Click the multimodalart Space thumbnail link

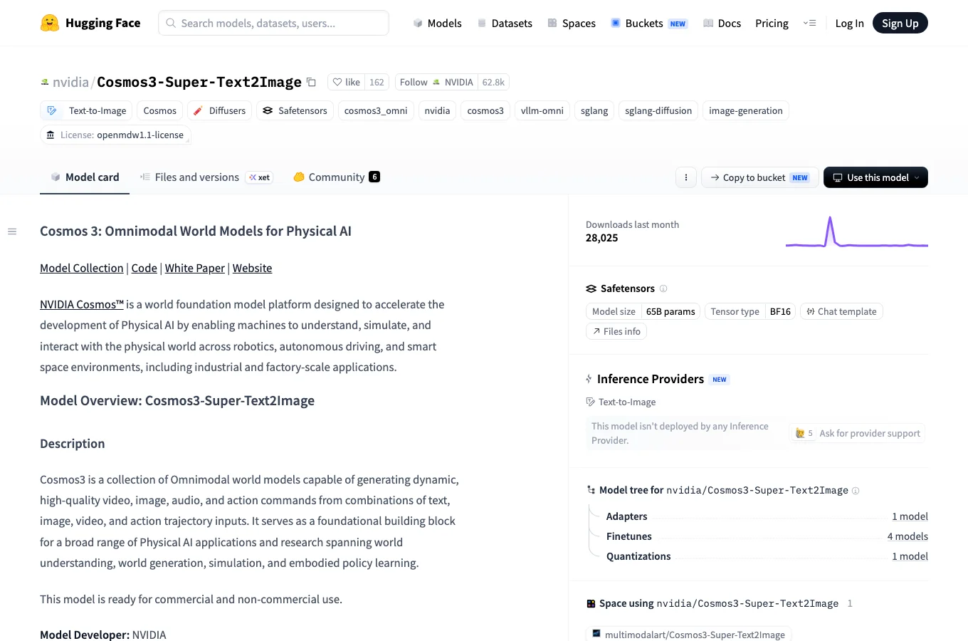[x=688, y=634]
